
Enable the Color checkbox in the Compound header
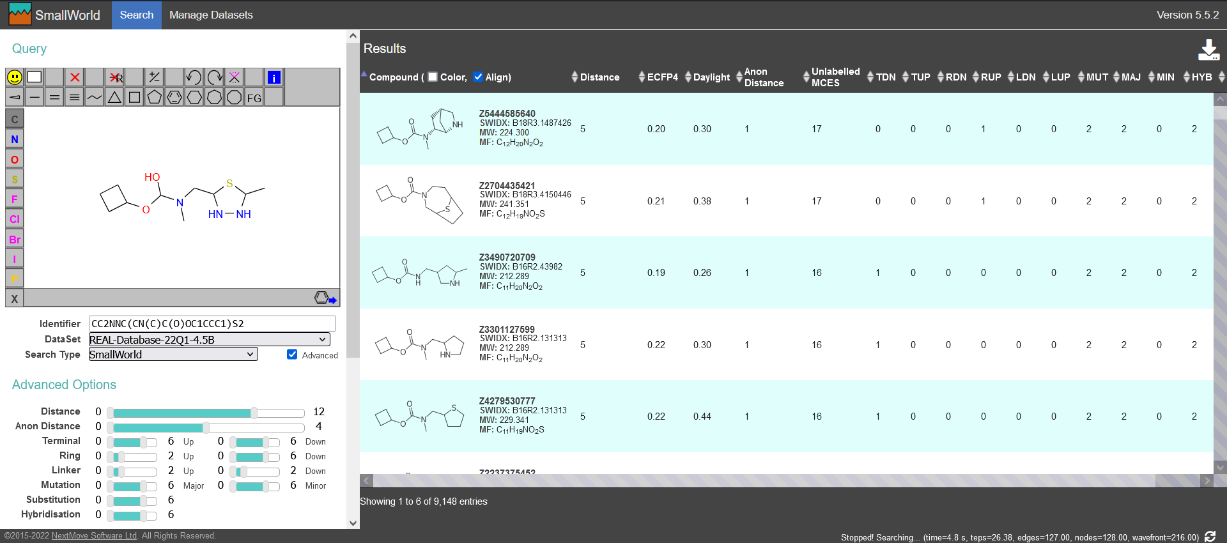[x=433, y=77]
